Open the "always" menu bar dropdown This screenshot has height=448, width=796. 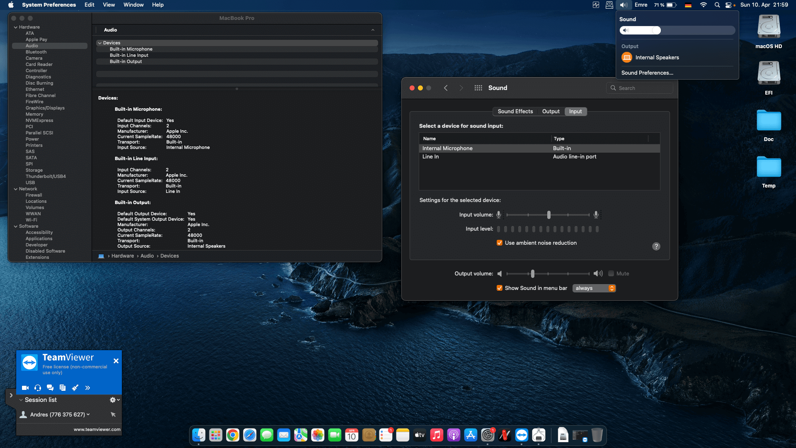pyautogui.click(x=594, y=288)
